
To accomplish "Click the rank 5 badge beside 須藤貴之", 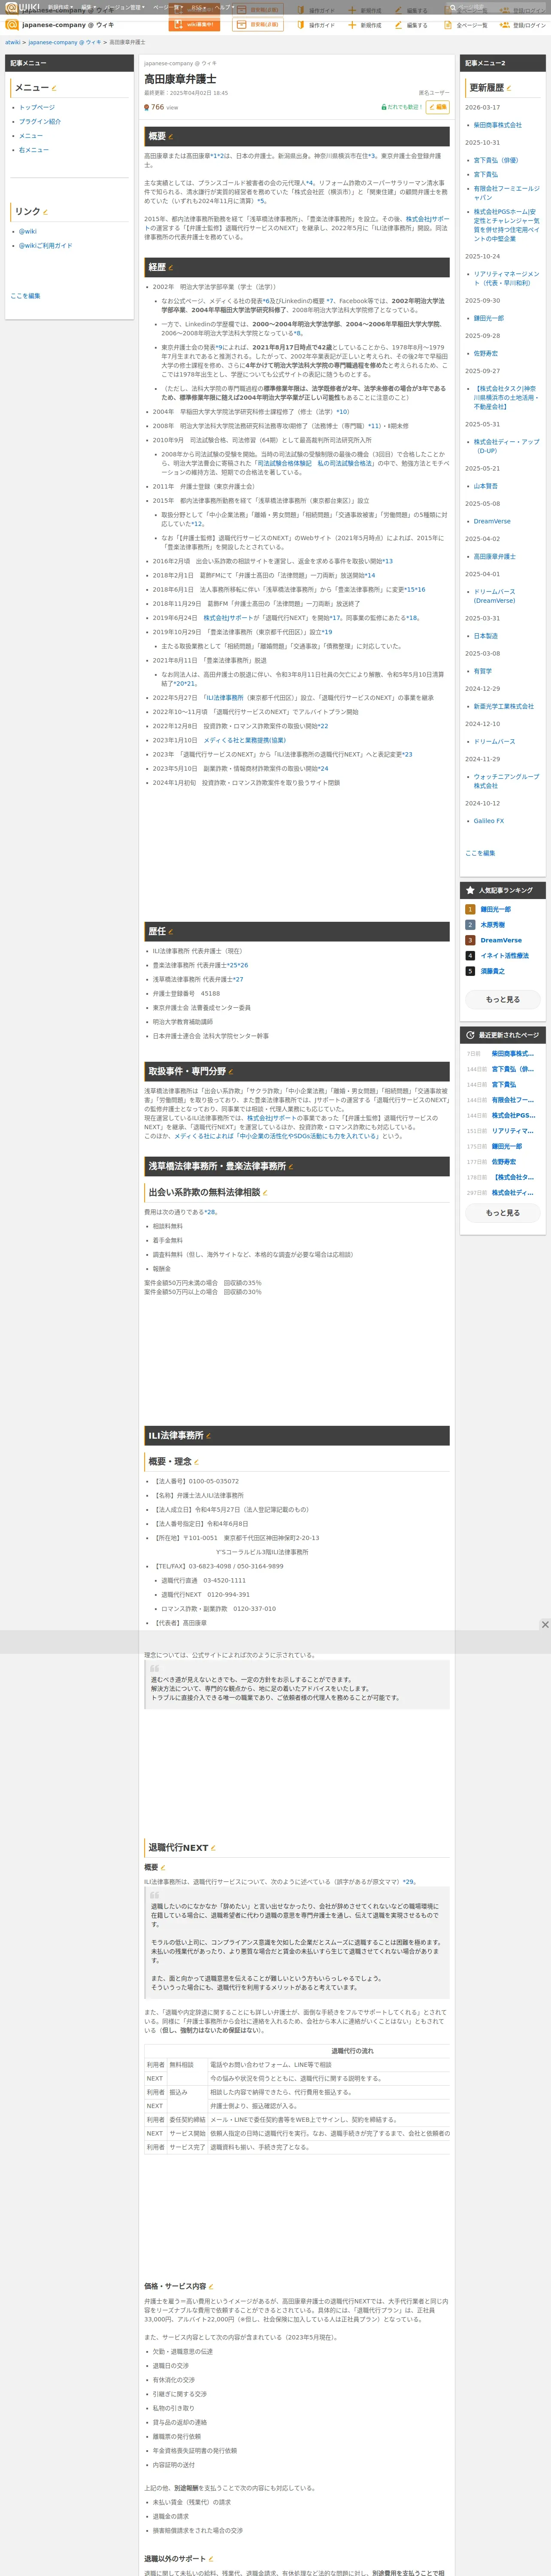I will click(470, 971).
